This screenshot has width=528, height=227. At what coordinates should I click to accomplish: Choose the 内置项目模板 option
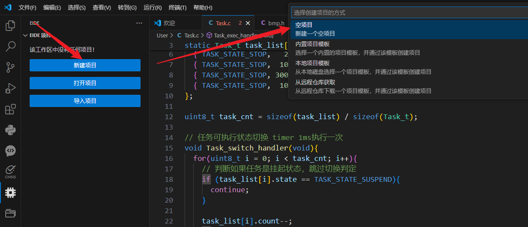409,48
